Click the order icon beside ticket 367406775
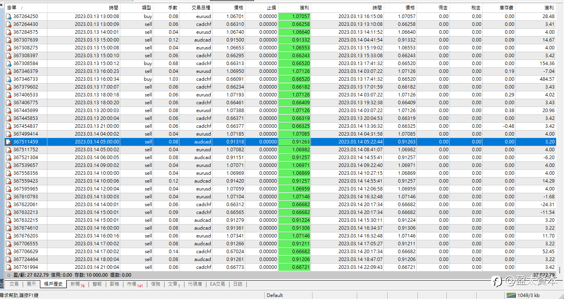The height and width of the screenshot is (299, 564). (9, 103)
